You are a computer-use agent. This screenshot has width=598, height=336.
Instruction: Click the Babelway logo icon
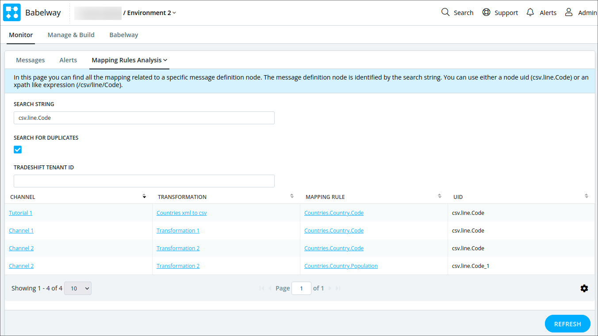[x=12, y=12]
